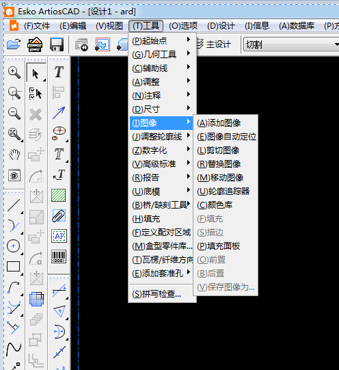Viewport: 339px width, 370px height.
Task: Click (F)定义配对区域 menu entry
Action: click(x=162, y=233)
